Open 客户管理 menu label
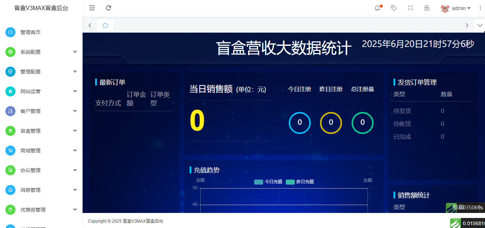Screen dimensions: 485x228 [31, 111]
